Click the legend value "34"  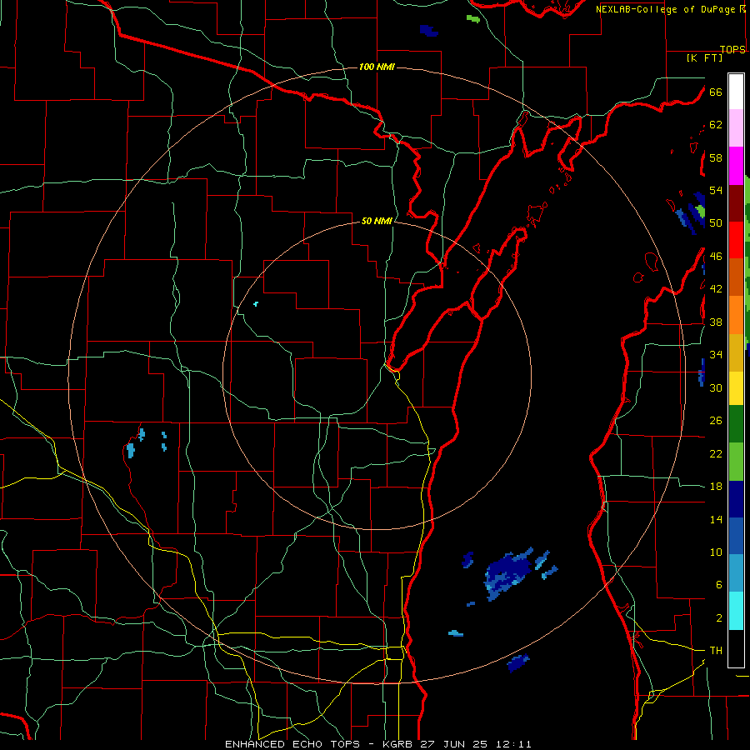coord(716,355)
